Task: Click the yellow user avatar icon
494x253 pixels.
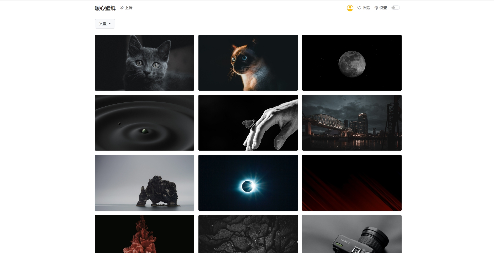Action: click(350, 8)
